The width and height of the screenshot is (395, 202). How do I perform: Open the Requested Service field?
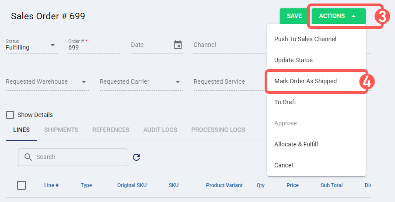point(230,82)
